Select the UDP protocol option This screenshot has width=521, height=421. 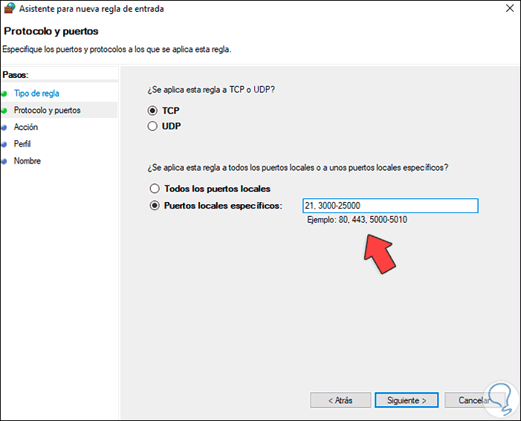(154, 126)
